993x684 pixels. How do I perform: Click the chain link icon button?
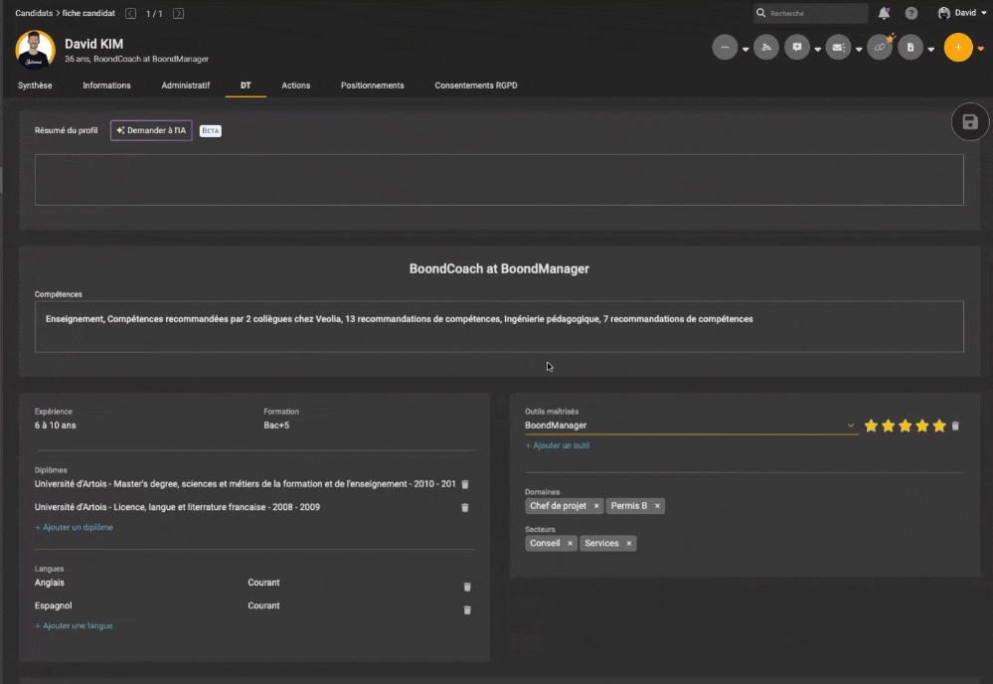(x=880, y=48)
